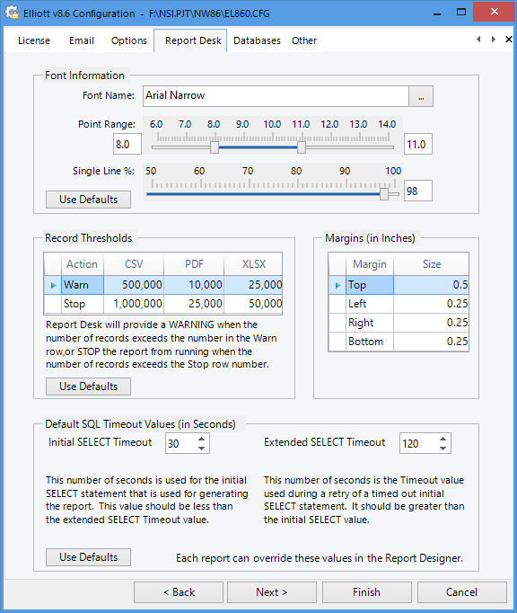517x613 pixels.
Task: Decrease Extended SELECT Timeout value
Action: (443, 448)
